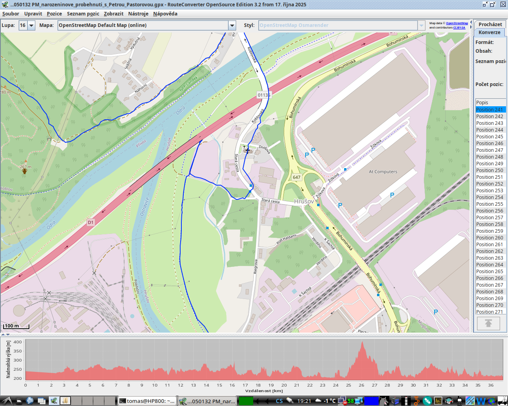Click the D1 highway shield on map
The width and height of the screenshot is (508, 406).
coord(90,222)
